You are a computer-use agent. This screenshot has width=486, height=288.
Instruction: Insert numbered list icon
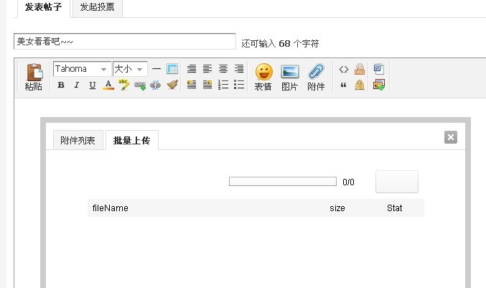click(223, 85)
